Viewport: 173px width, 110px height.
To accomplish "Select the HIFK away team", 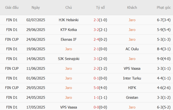I will (132, 88).
